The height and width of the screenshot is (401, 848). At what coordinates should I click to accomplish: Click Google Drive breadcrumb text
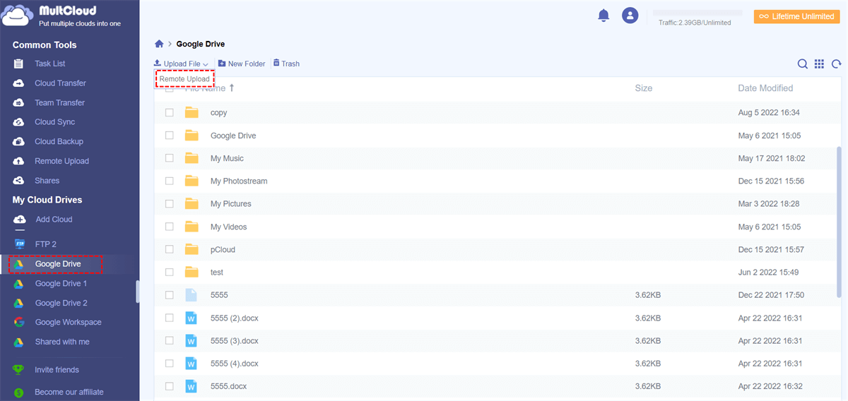click(201, 44)
